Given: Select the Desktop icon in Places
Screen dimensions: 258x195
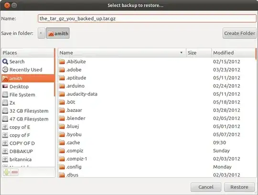Looking at the screenshot, I should (x=5, y=87).
